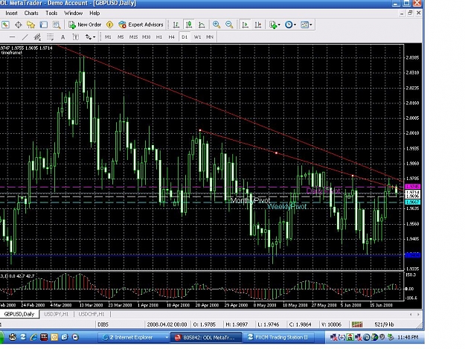
Task: Switch timeframe to M5
Action: click(x=121, y=37)
